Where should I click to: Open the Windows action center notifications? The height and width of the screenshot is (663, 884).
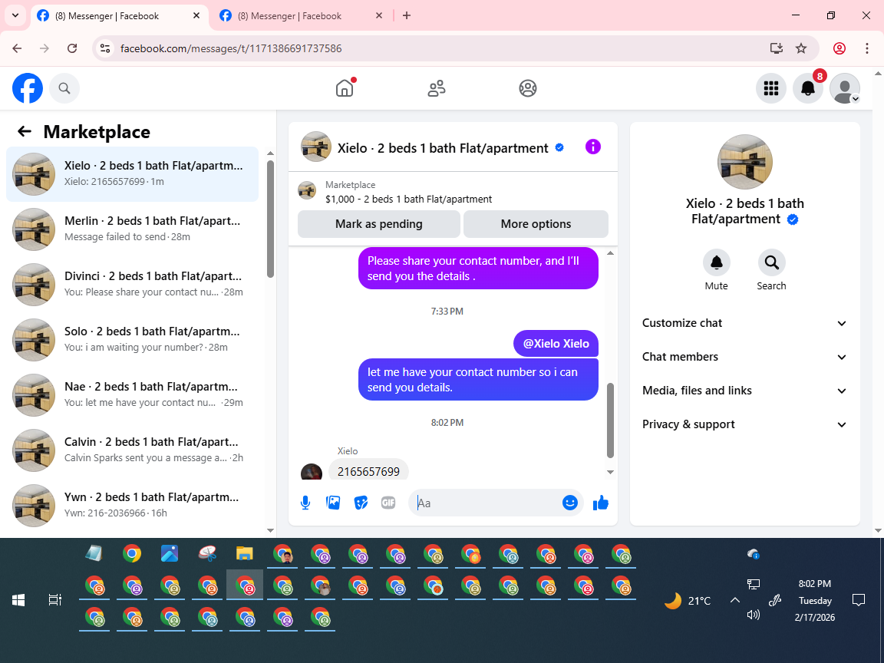(x=859, y=600)
